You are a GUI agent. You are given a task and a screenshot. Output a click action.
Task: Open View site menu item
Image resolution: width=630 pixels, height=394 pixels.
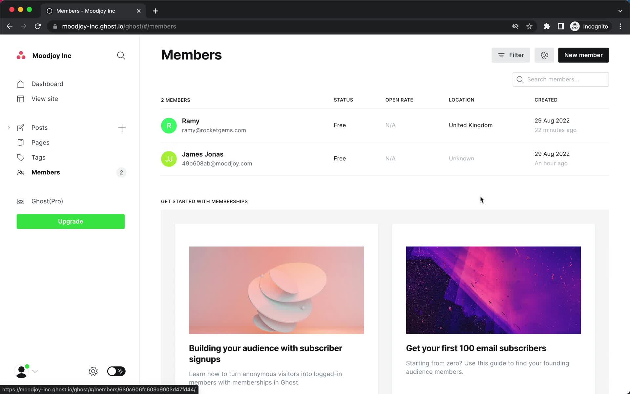pos(44,98)
